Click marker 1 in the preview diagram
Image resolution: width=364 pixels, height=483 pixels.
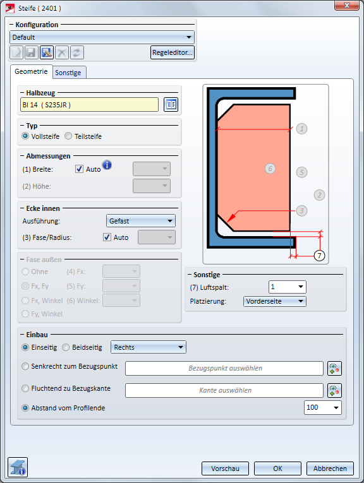tap(301, 129)
